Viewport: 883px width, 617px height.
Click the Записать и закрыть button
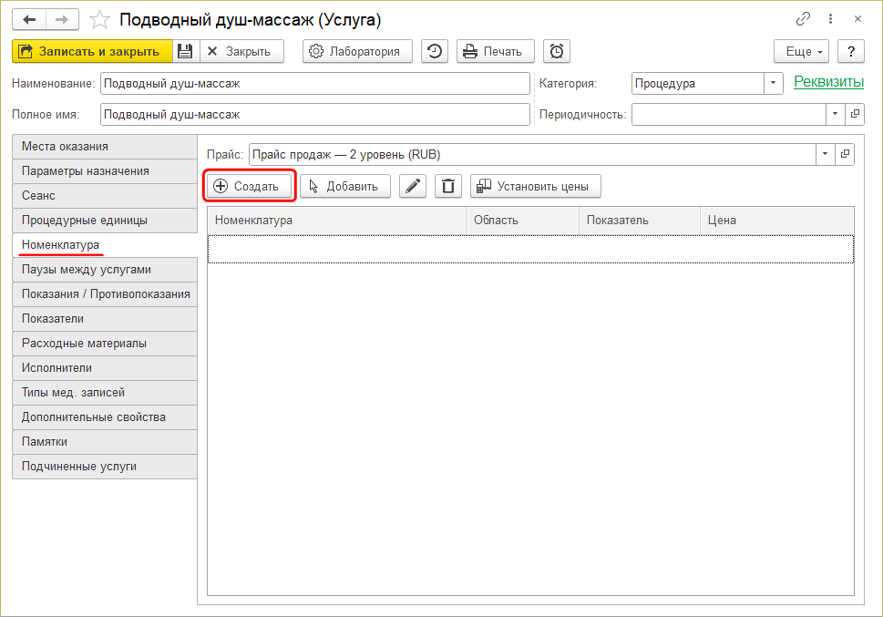point(92,51)
